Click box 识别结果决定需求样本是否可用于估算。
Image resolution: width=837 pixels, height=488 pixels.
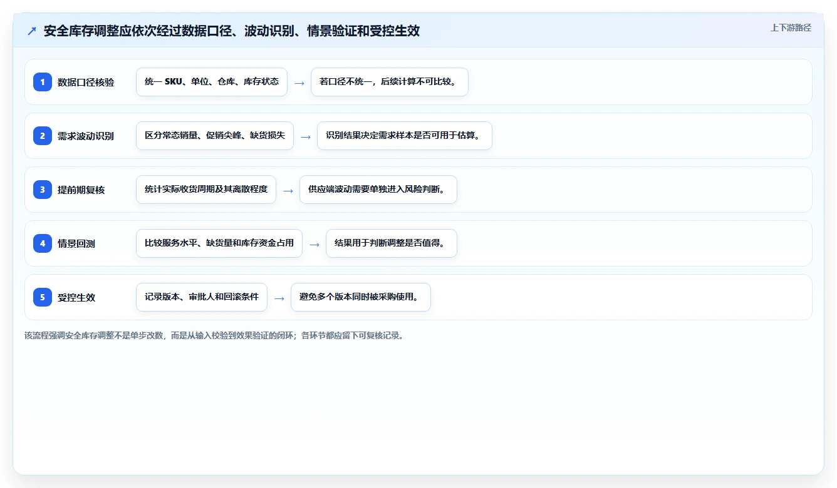pos(405,136)
